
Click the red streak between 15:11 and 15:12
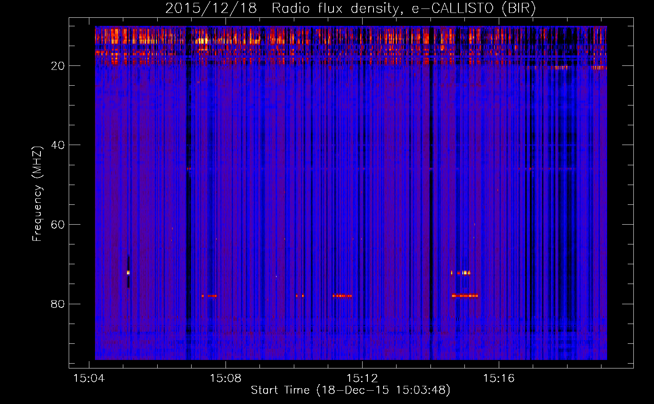coord(342,296)
